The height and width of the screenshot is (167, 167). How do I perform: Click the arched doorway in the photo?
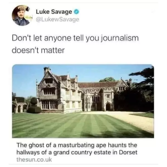108,107
